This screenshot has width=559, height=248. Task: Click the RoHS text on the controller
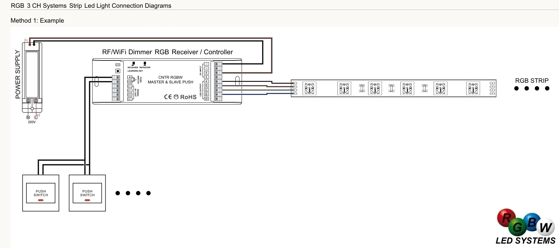188,97
